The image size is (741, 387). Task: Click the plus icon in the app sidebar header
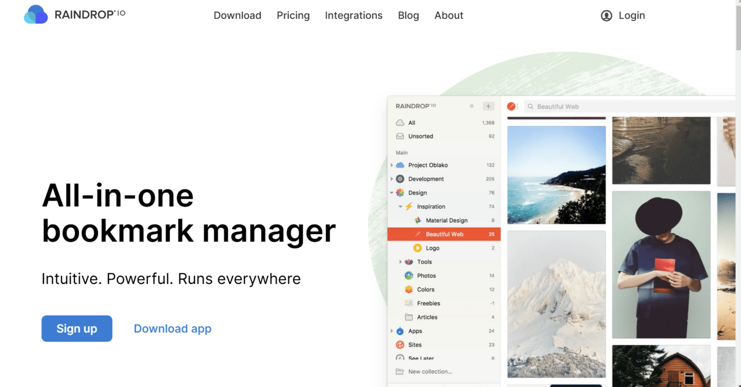pos(488,106)
